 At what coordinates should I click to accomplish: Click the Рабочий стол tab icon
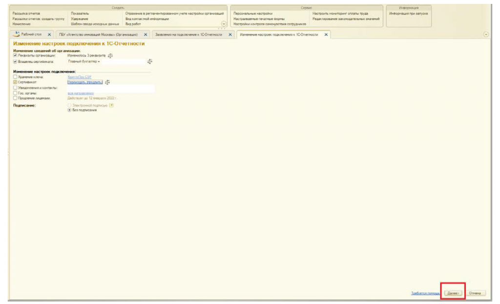pos(16,35)
